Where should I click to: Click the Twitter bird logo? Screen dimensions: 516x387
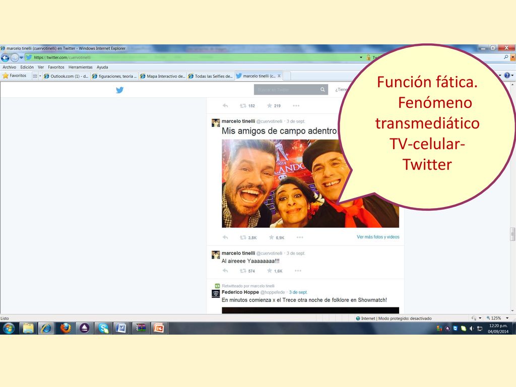pos(120,90)
